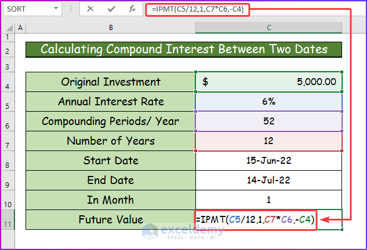Select the Original Investment label cell
The image size is (367, 250).
[111, 82]
